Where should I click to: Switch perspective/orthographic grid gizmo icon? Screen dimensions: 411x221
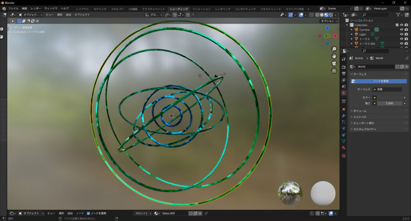(x=334, y=71)
